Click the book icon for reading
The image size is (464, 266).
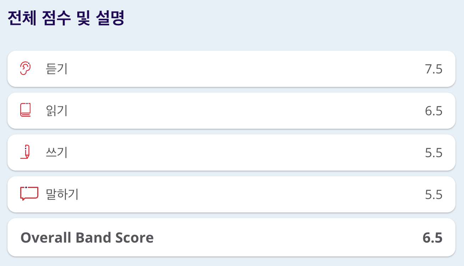click(26, 110)
